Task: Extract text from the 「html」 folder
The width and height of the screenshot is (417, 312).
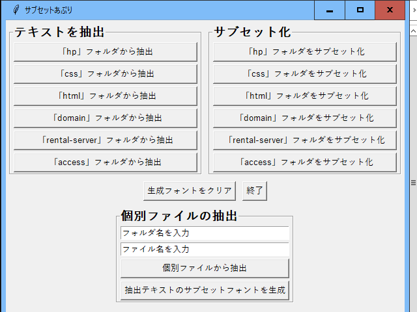Action: pos(106,96)
